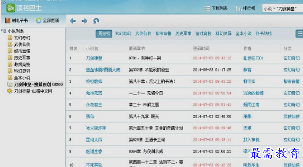Screen dimensions: 303x167
Task: Click author link 乱世狂刀01
Action: (x=253, y=58)
